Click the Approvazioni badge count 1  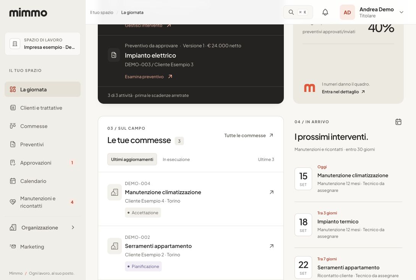(x=72, y=163)
